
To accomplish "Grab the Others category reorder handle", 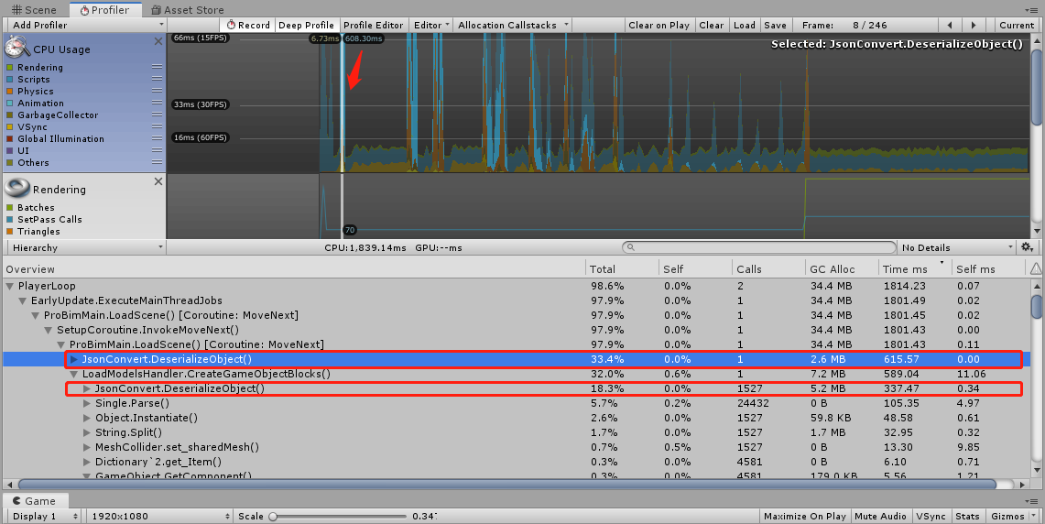I will click(x=157, y=162).
